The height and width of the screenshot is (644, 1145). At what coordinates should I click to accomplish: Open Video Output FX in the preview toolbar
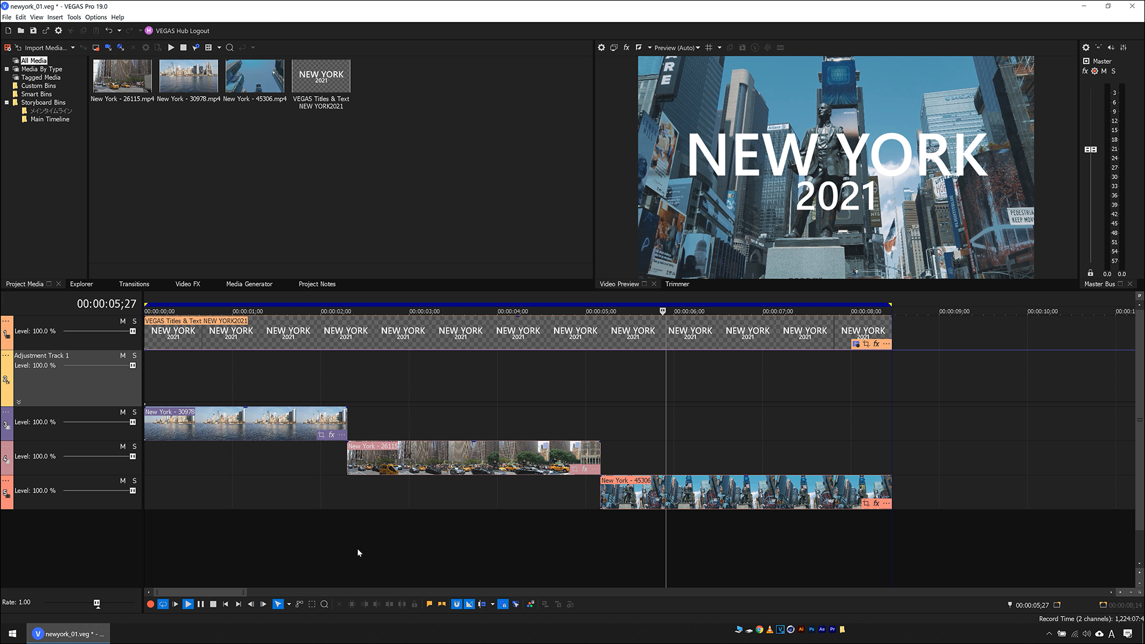click(626, 48)
